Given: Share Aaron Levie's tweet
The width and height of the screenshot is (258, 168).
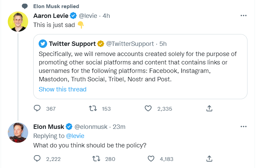Looking at the screenshot, I should pyautogui.click(x=209, y=108).
